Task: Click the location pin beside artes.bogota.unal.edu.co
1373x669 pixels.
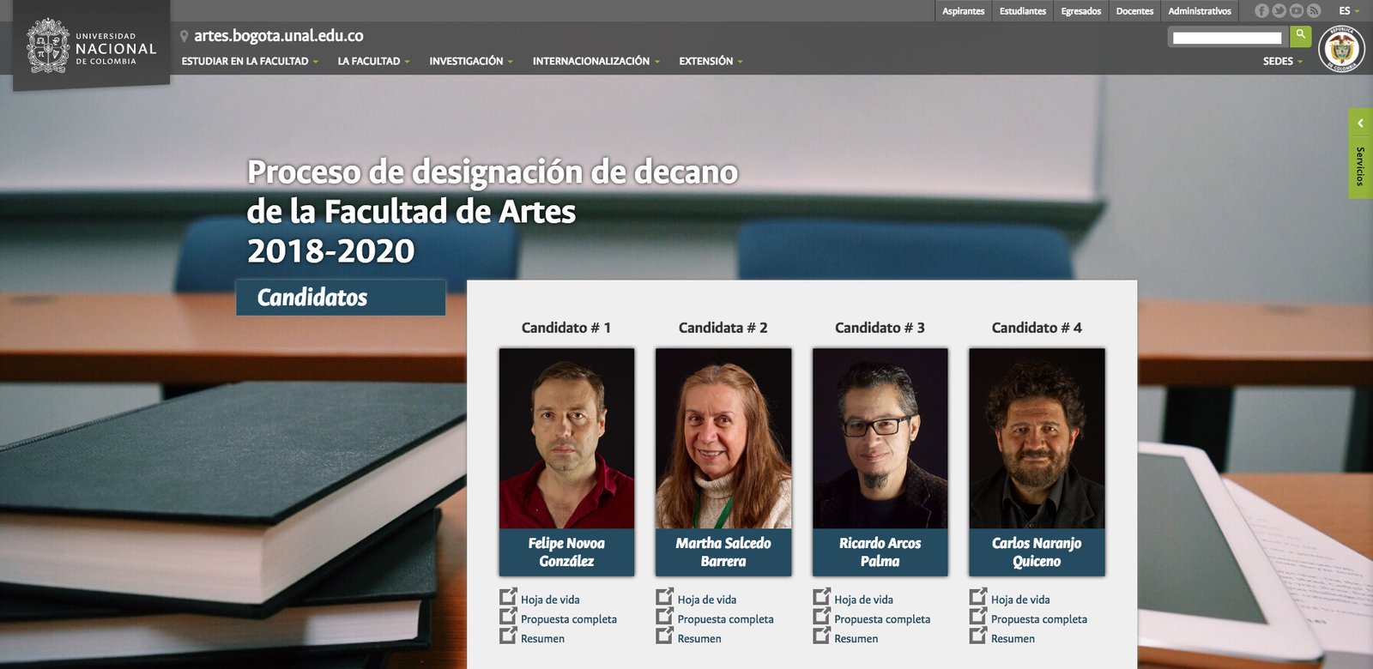Action: pos(184,36)
